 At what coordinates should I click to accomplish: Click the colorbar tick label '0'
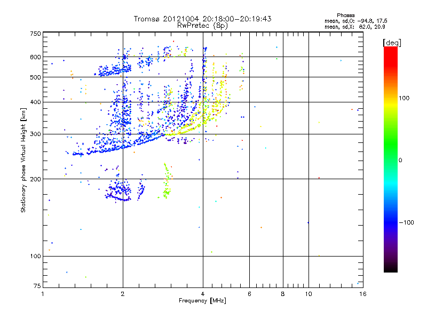click(x=400, y=160)
